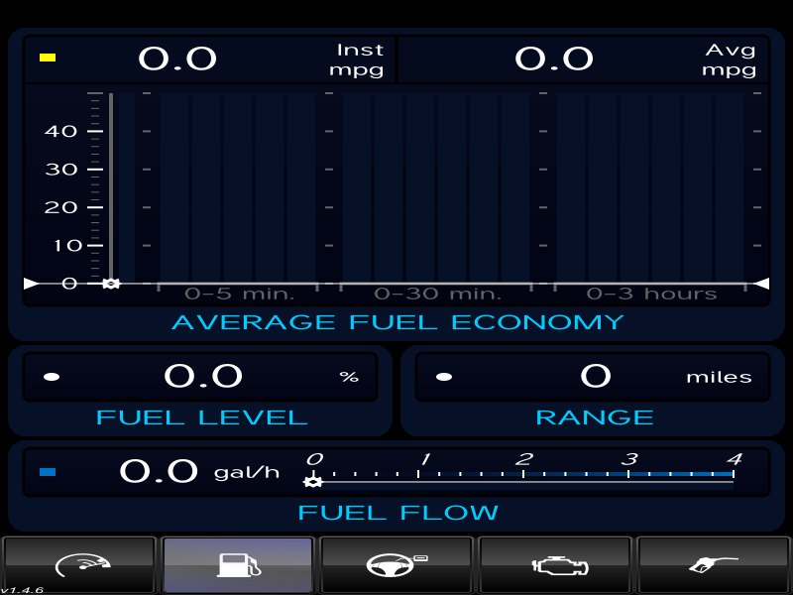Viewport: 793px width, 595px height.
Task: Click the right arrow on chart baseline
Action: [761, 284]
